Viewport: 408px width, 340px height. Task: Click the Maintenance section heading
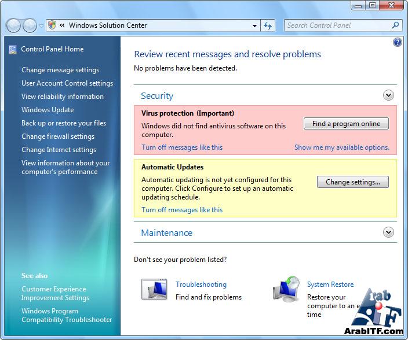point(166,233)
